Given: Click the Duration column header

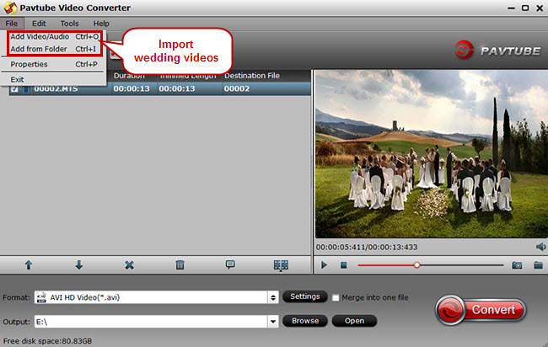Looking at the screenshot, I should coord(129,76).
